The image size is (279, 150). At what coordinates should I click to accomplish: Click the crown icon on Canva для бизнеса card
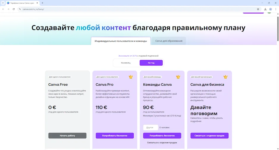225,77
